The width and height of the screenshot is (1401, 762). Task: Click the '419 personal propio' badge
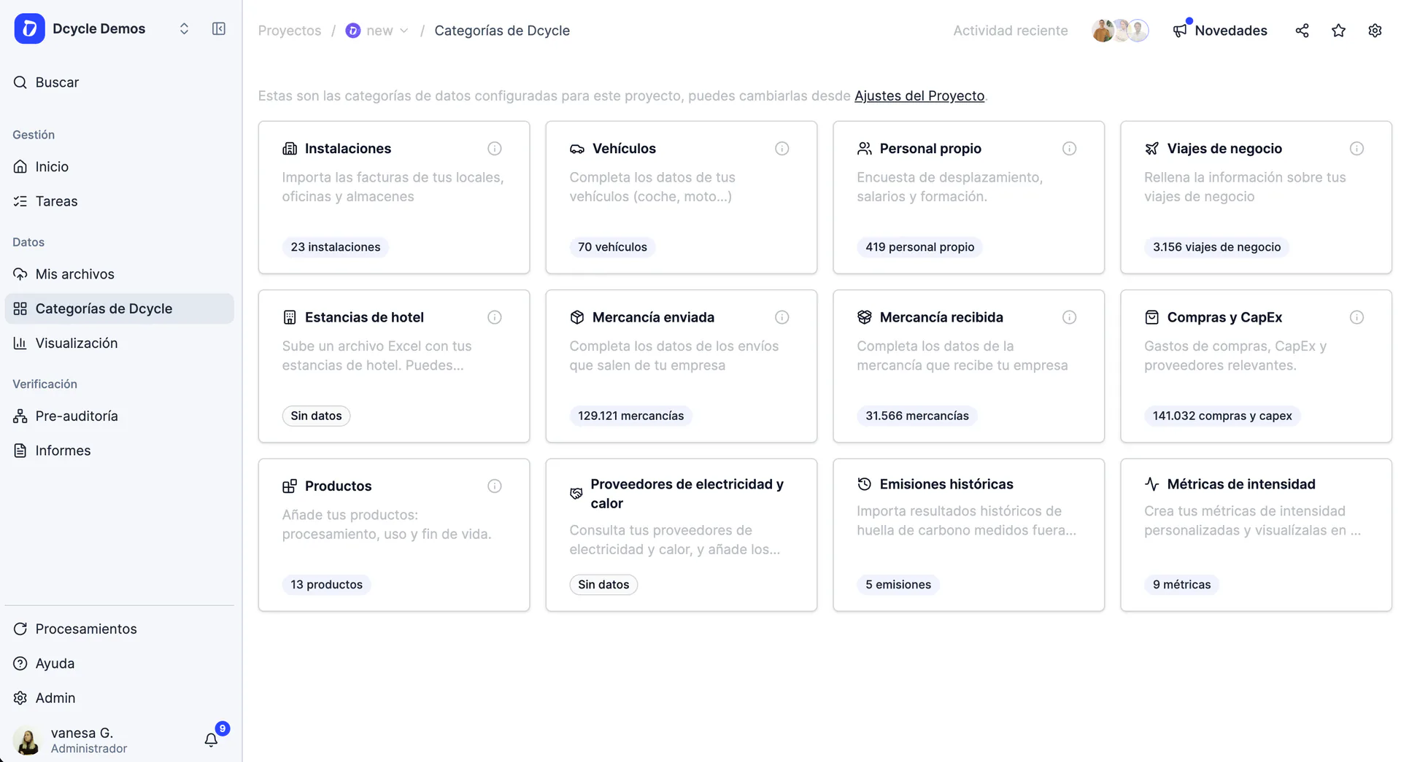tap(919, 247)
